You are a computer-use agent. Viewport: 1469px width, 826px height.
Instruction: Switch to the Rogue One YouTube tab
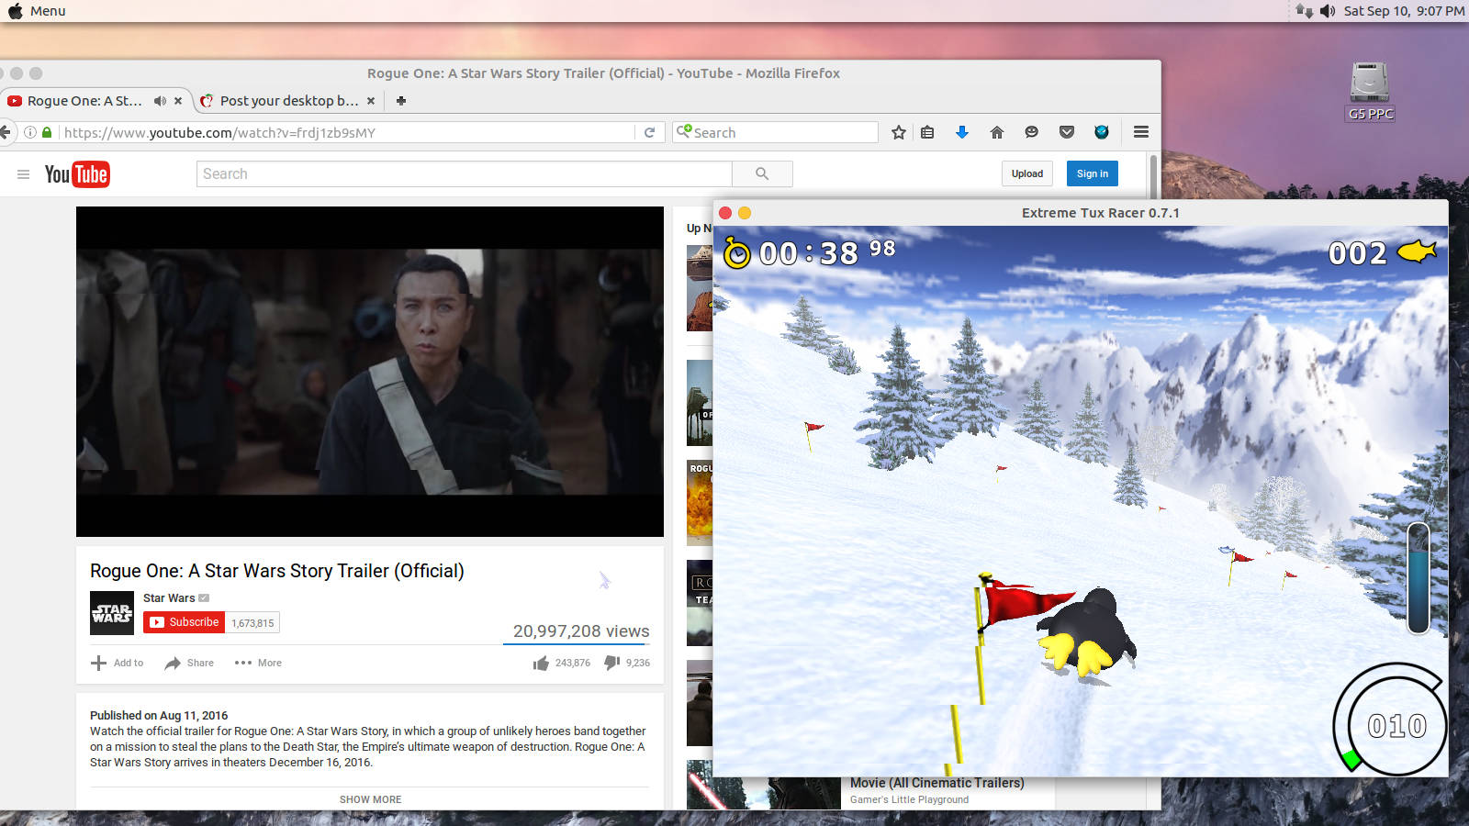click(x=84, y=101)
